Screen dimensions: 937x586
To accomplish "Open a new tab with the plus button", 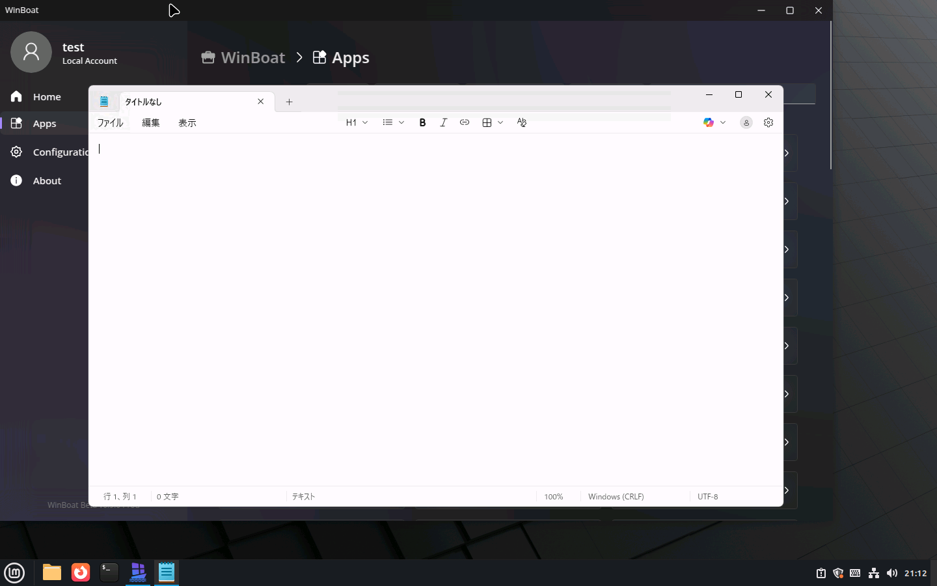I will pyautogui.click(x=289, y=102).
